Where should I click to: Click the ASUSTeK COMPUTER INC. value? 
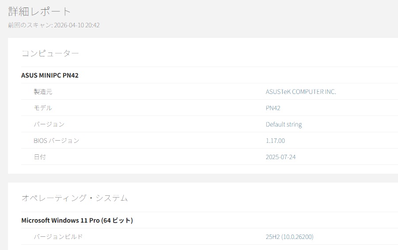(x=301, y=92)
